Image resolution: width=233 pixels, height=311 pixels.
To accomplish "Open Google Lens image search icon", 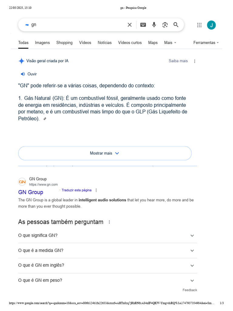I will click(165, 25).
